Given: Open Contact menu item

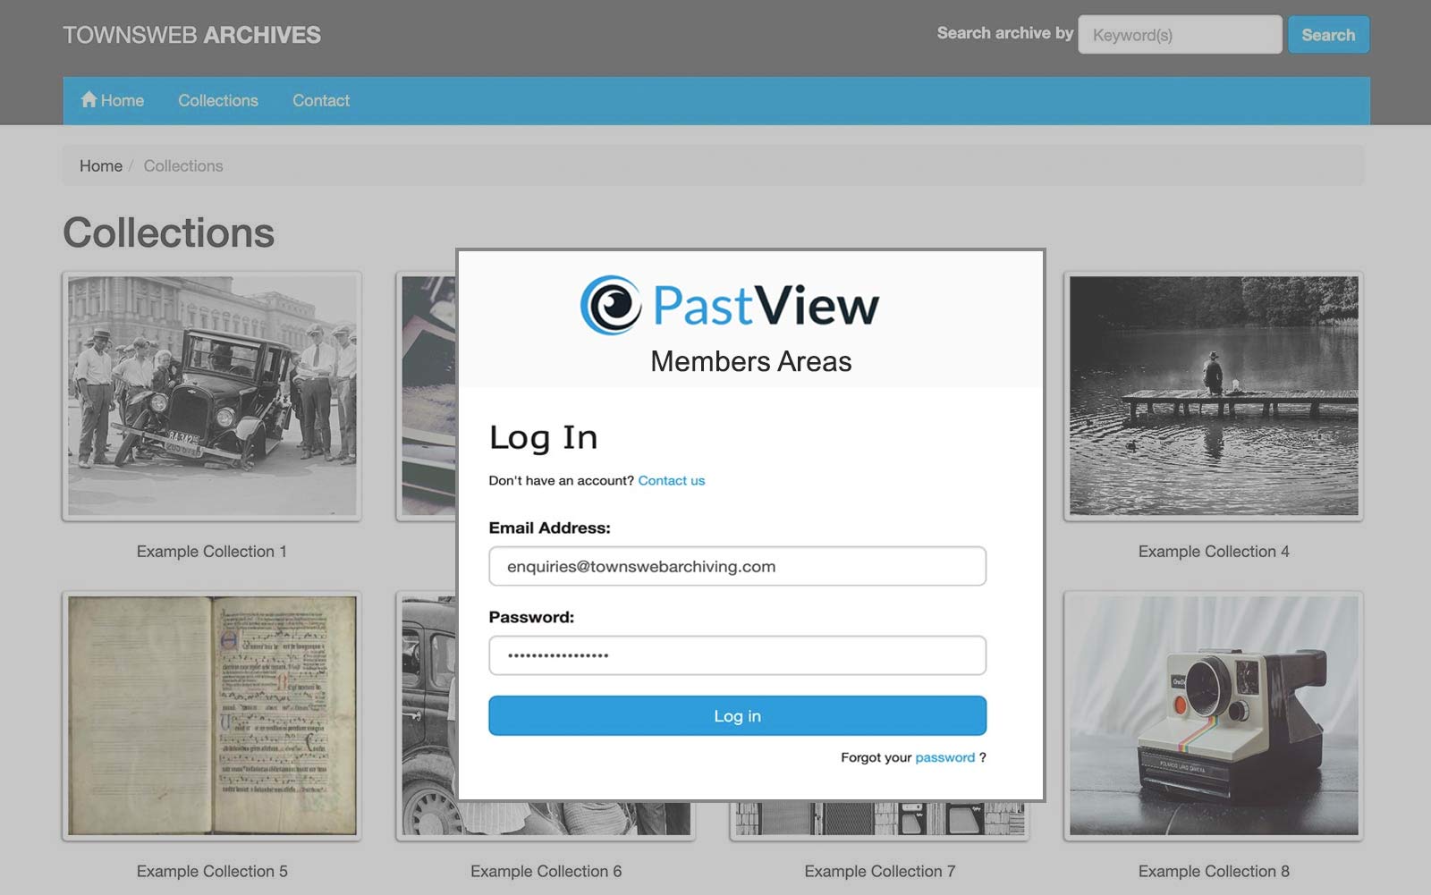Looking at the screenshot, I should (321, 100).
